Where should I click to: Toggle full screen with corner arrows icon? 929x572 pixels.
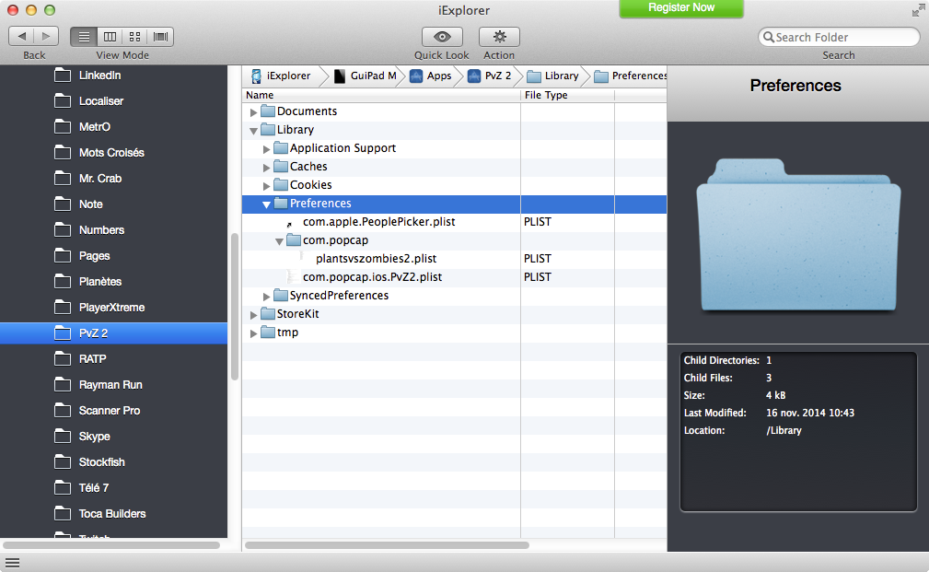pos(918,11)
